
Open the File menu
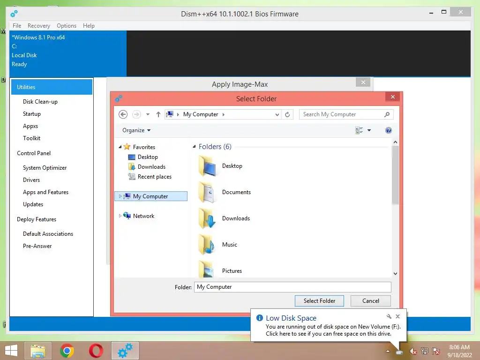pyautogui.click(x=17, y=26)
